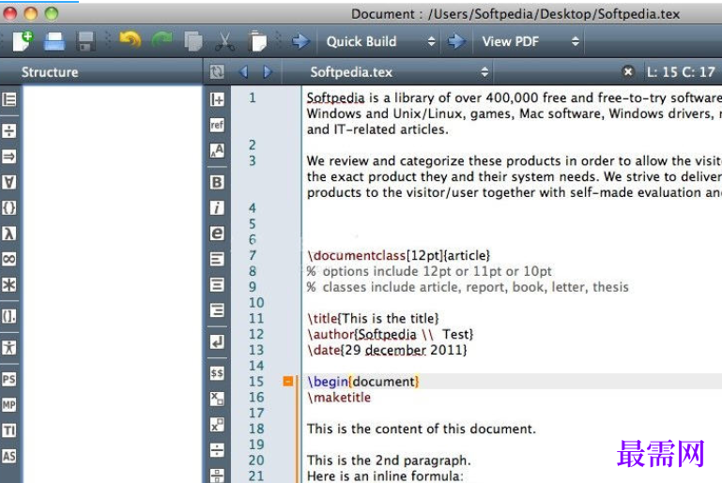This screenshot has height=483, width=722.
Task: Open the Greek letters lambda panel
Action: click(x=9, y=234)
